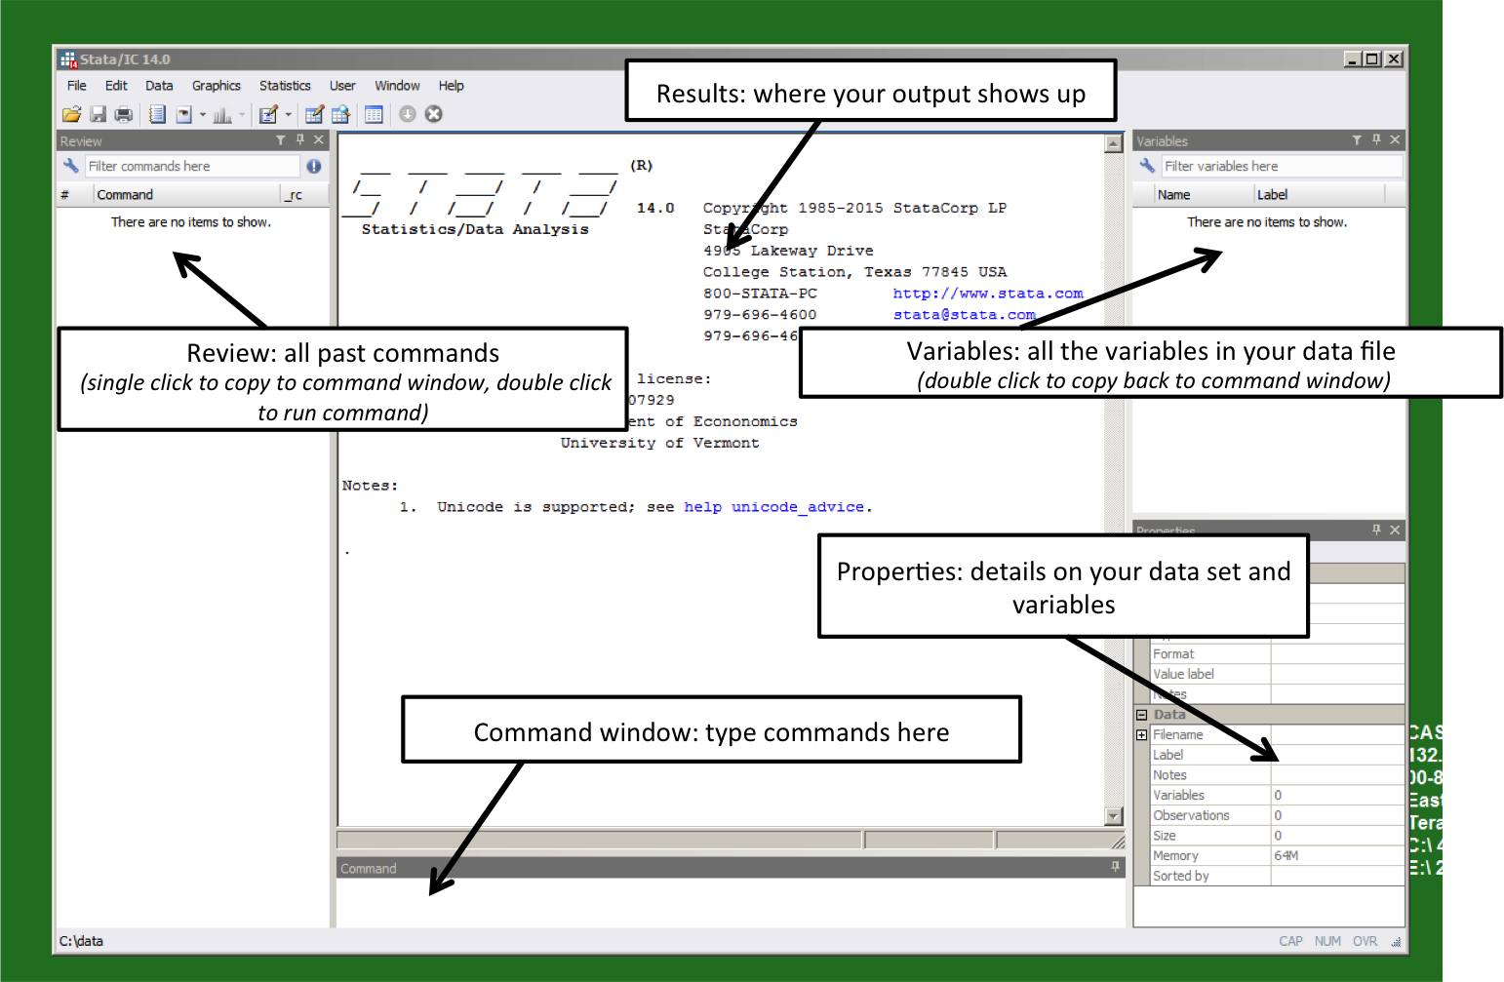
Task: Click inside the Command input area
Action: tap(730, 902)
